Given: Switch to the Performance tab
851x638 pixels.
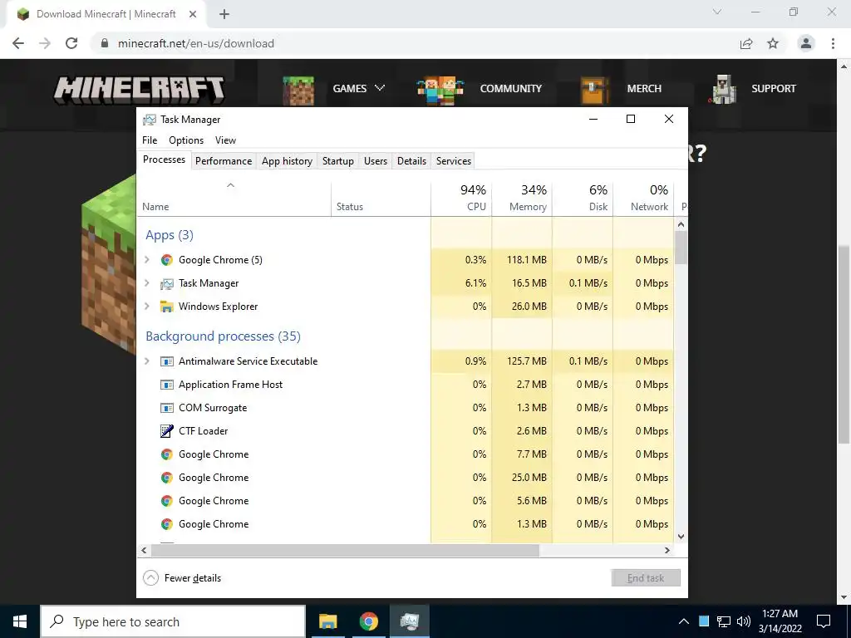Looking at the screenshot, I should click(x=224, y=161).
